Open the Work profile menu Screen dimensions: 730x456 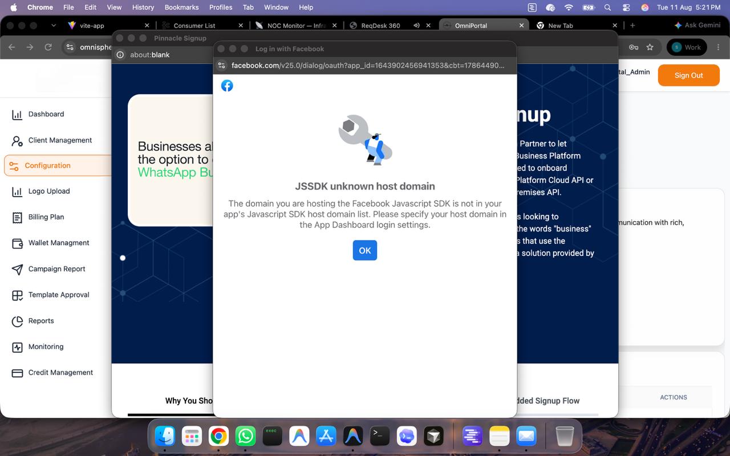tap(687, 47)
